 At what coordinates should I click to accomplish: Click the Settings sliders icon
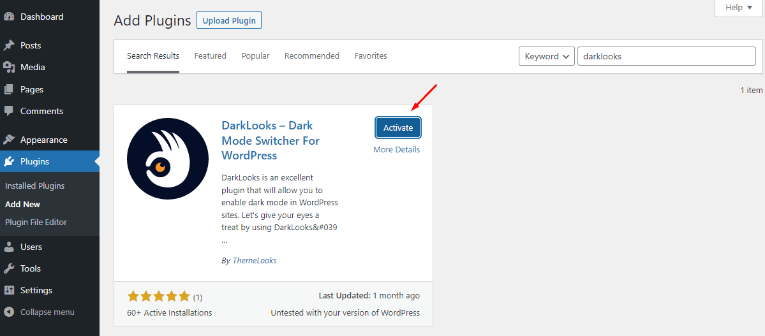point(9,290)
